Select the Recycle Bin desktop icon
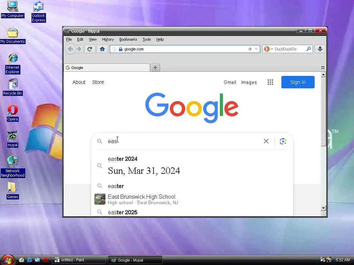The width and height of the screenshot is (354, 265). tap(13, 87)
